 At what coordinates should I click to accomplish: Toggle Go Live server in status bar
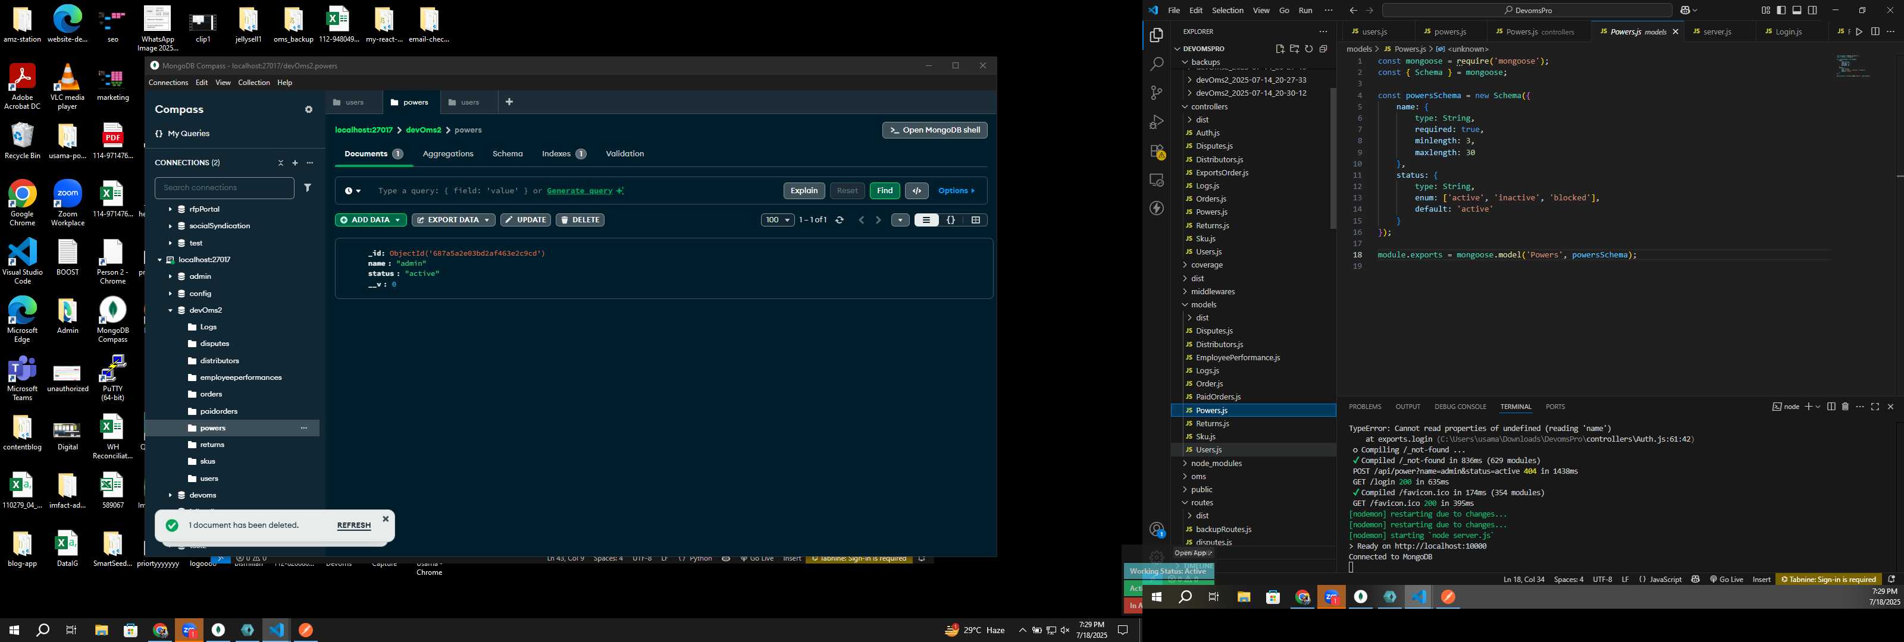point(1727,579)
